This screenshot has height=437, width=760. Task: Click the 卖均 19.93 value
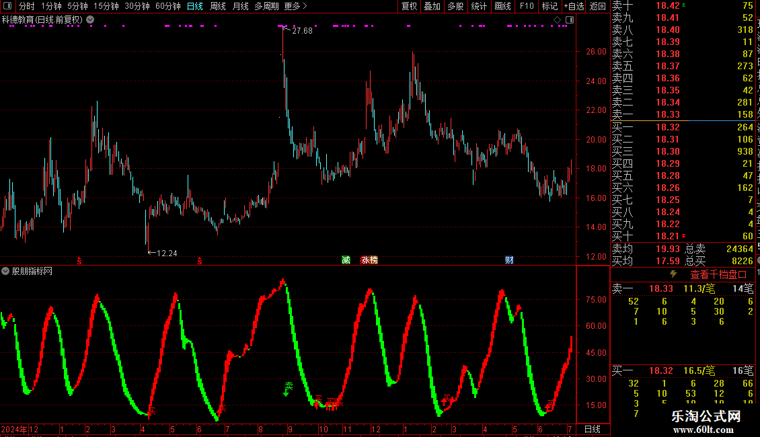(x=668, y=249)
